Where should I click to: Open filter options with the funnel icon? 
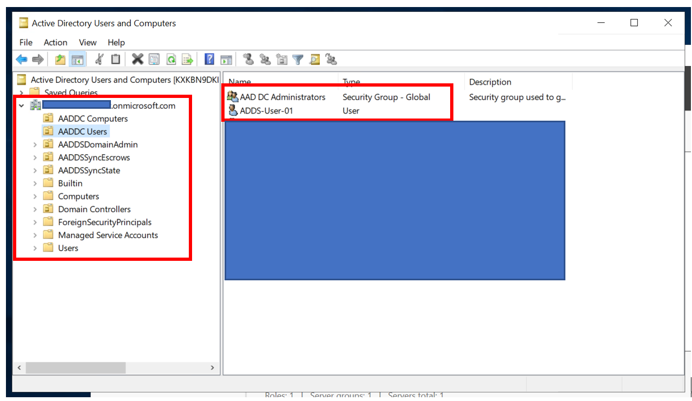click(298, 60)
